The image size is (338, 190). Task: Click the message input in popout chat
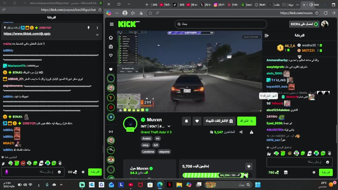coord(33,172)
